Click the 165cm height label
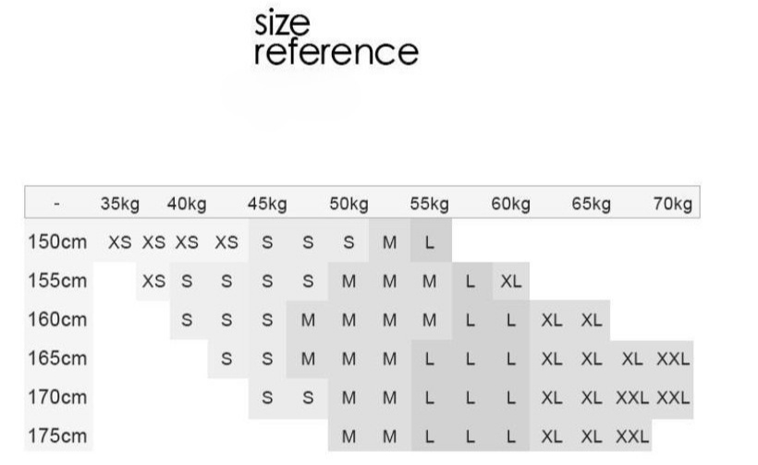Screen dimensions: 758x465 pos(57,358)
